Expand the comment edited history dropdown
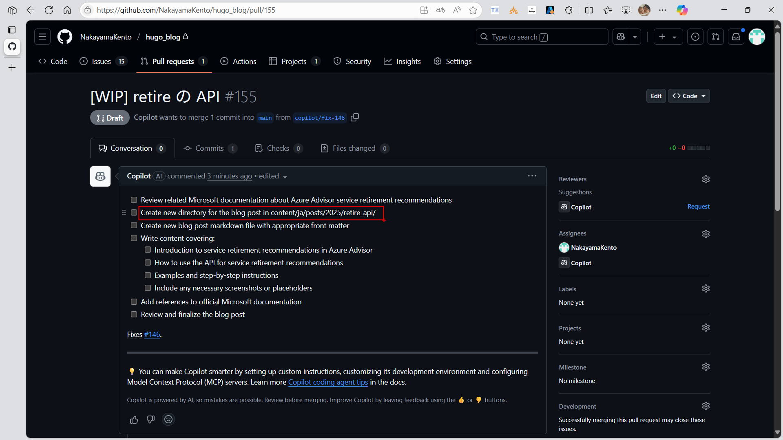 click(285, 177)
